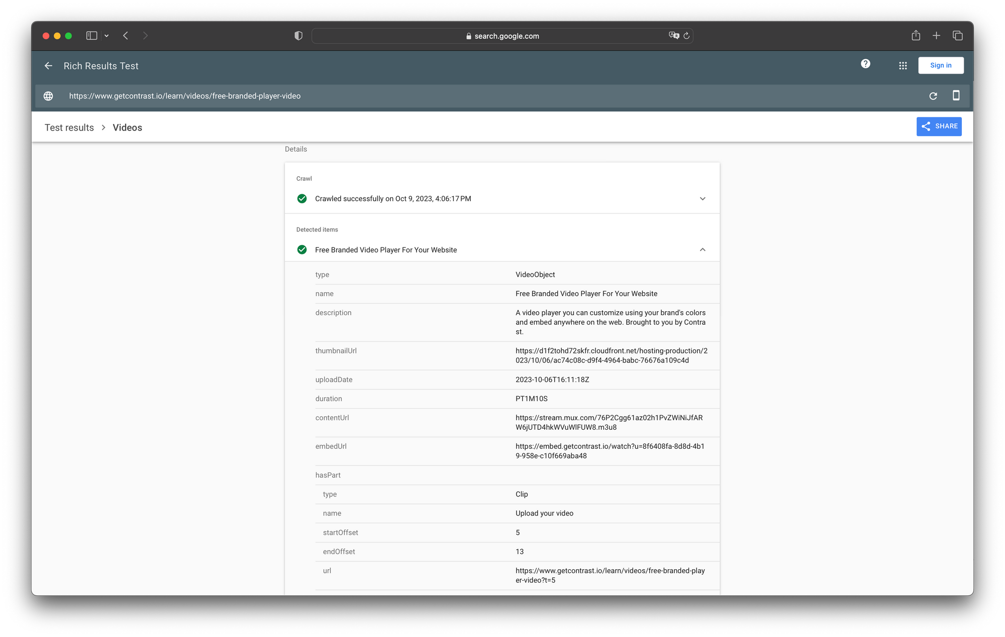The image size is (1005, 637).
Task: Click the Details heading
Action: pos(296,149)
